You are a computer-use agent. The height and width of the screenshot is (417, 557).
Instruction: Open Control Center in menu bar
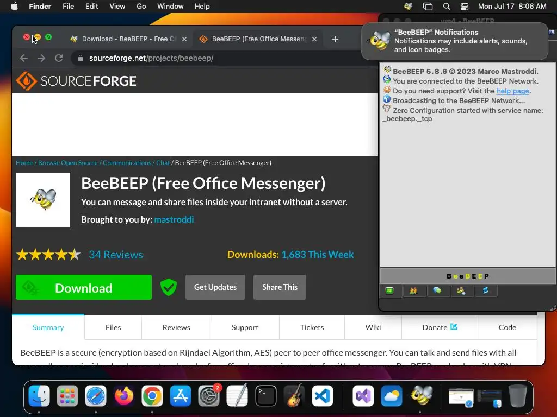(x=465, y=6)
